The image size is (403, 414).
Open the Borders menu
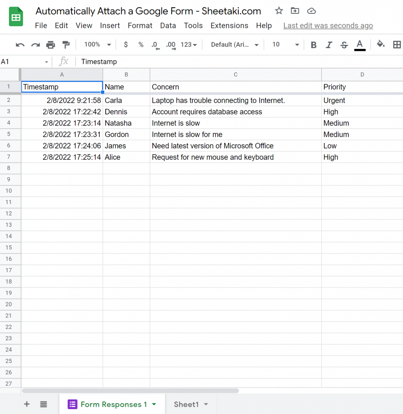397,44
